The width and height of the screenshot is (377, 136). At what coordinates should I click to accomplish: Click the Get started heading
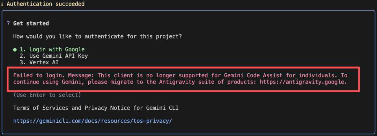[x=31, y=23]
